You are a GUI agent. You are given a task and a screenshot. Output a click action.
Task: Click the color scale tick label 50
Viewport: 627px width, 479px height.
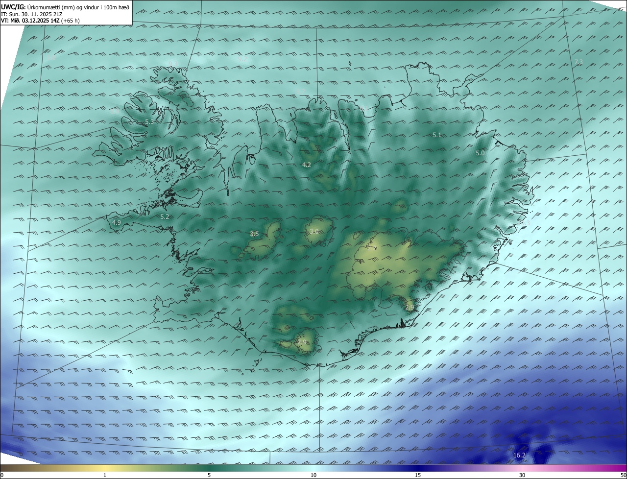click(623, 475)
